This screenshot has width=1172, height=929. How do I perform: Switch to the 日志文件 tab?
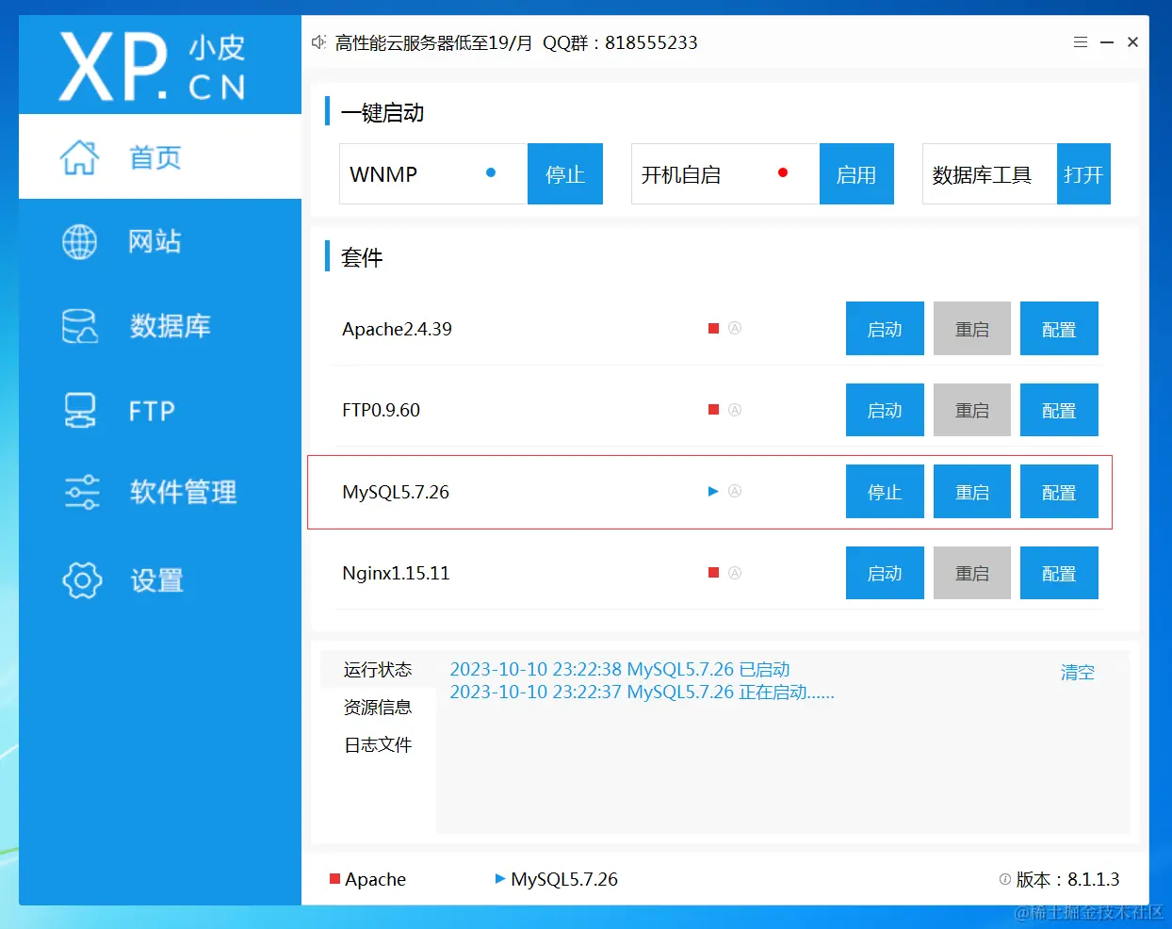(378, 745)
